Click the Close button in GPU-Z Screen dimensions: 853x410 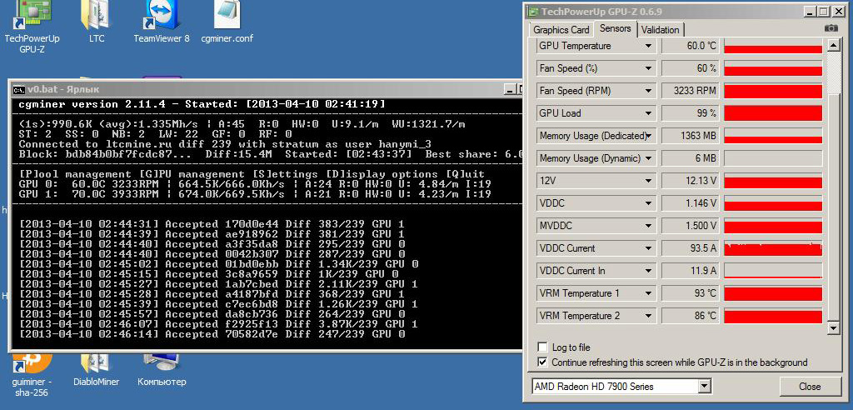click(810, 387)
